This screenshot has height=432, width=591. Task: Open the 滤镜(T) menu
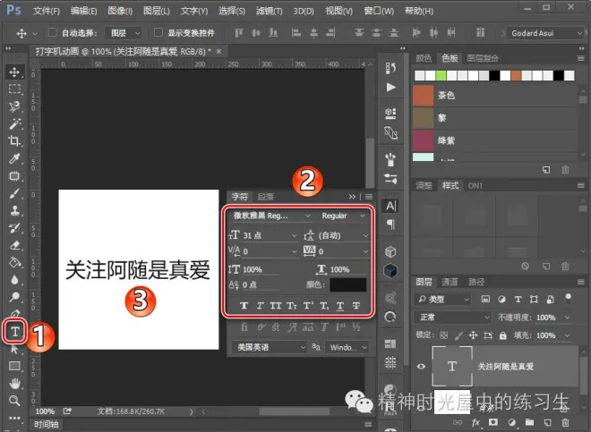tap(270, 11)
